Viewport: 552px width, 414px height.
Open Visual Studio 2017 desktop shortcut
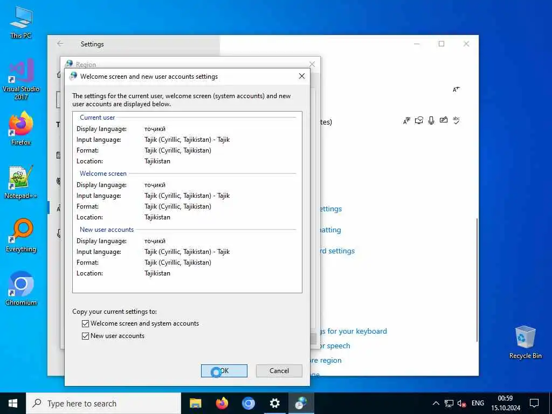pyautogui.click(x=21, y=80)
